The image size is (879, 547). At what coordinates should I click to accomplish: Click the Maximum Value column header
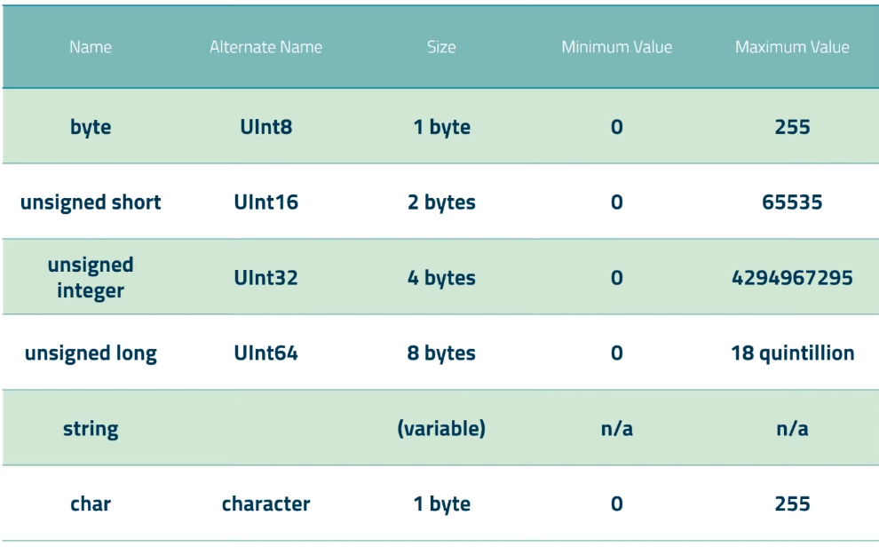point(791,48)
